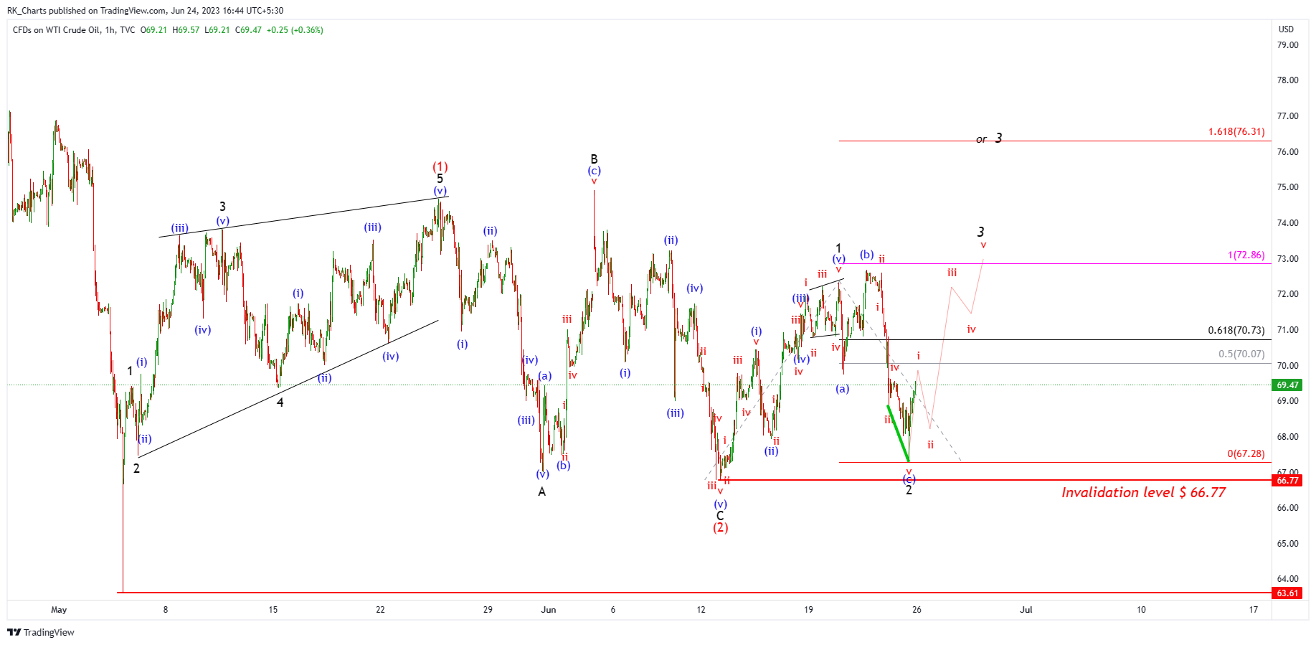The image size is (1316, 645).
Task: Click the black 5 wave label
Action: tap(440, 179)
